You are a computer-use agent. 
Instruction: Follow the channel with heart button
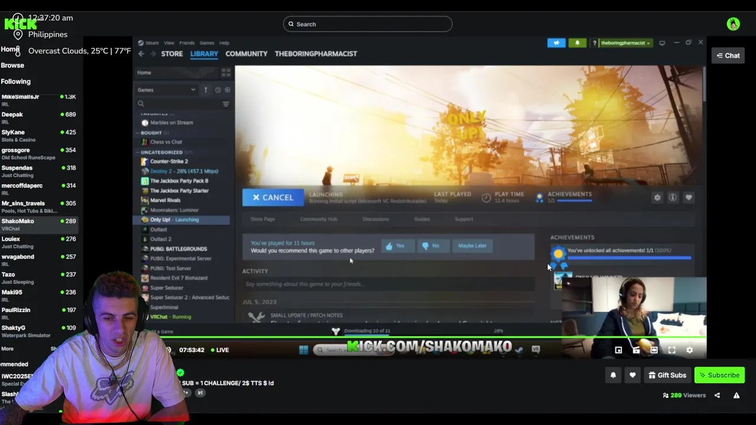pyautogui.click(x=633, y=375)
